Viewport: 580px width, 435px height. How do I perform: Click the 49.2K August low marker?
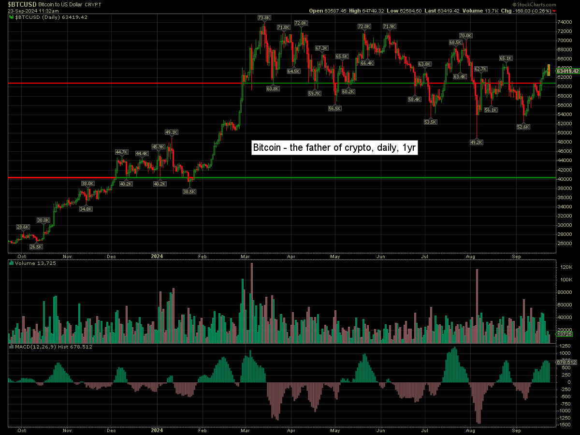pyautogui.click(x=477, y=142)
